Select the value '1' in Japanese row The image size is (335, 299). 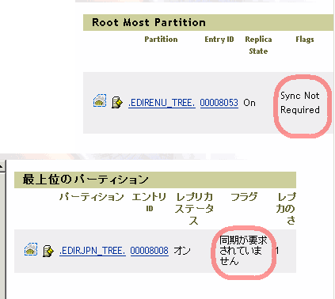point(277,251)
